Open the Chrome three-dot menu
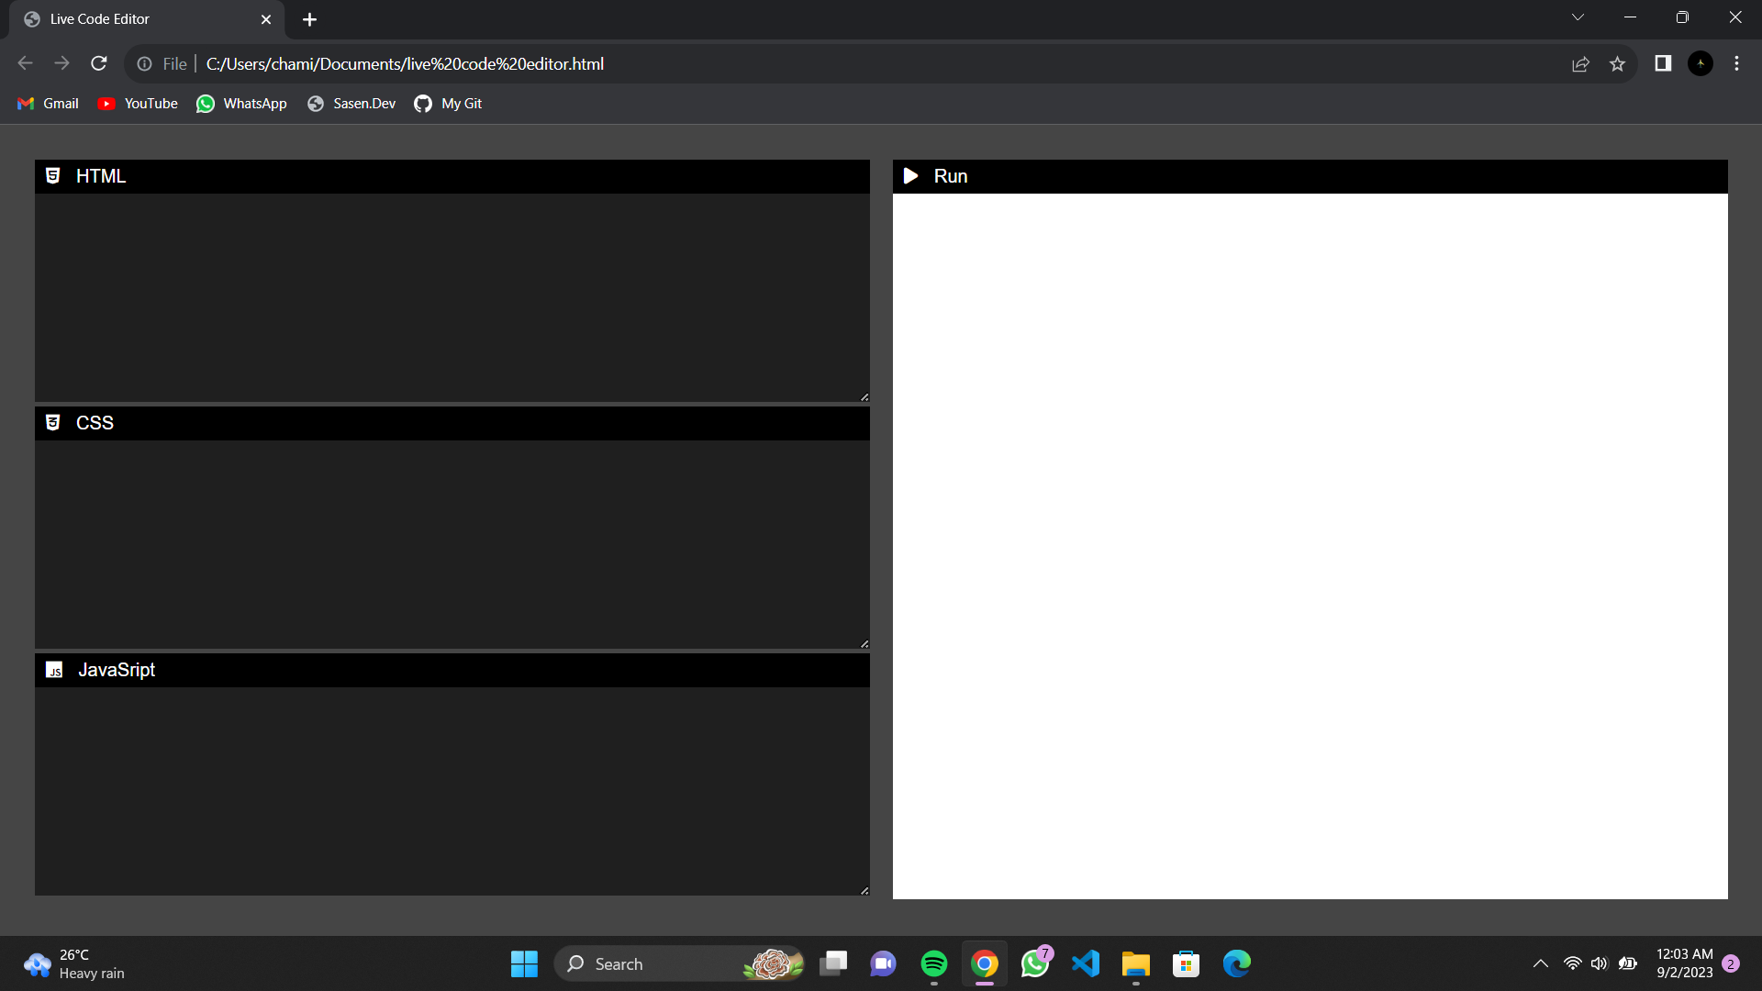The image size is (1762, 991). pyautogui.click(x=1736, y=63)
